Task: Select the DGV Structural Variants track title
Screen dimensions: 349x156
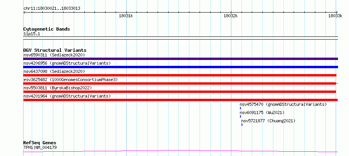Action: (55, 50)
